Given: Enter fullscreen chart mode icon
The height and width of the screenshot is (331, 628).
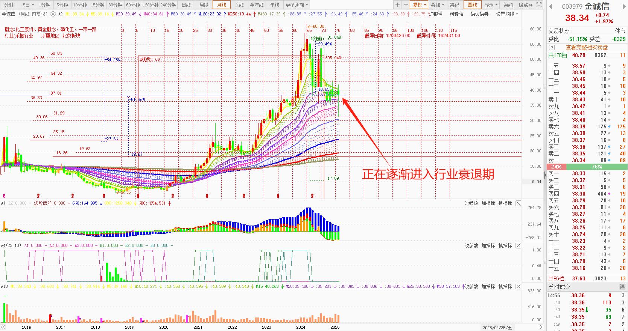Looking at the screenshot, I should point(539,5).
